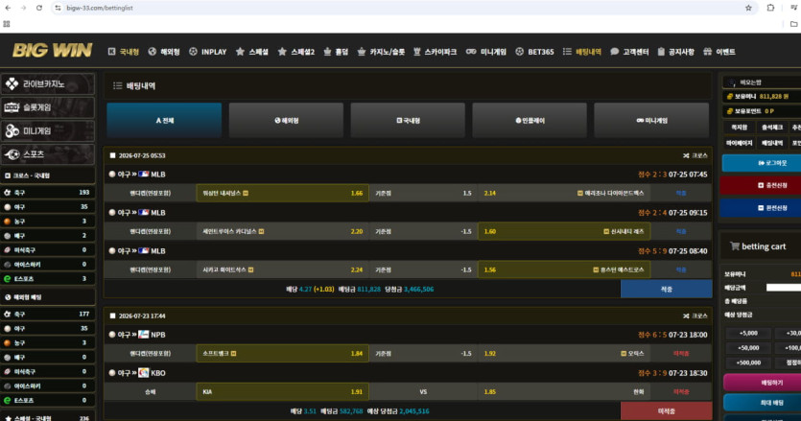Open browser extensions puzzle icon

770,8
